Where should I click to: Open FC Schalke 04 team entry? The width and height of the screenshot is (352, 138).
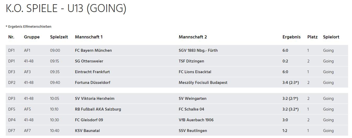click(x=191, y=109)
